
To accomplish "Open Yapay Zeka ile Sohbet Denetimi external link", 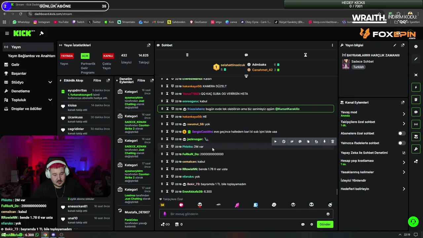I will (x=404, y=153).
